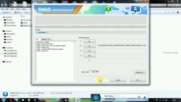This screenshot has height=102, width=181.
Task: Enable the BL checkbox
Action: click(x=81, y=41)
